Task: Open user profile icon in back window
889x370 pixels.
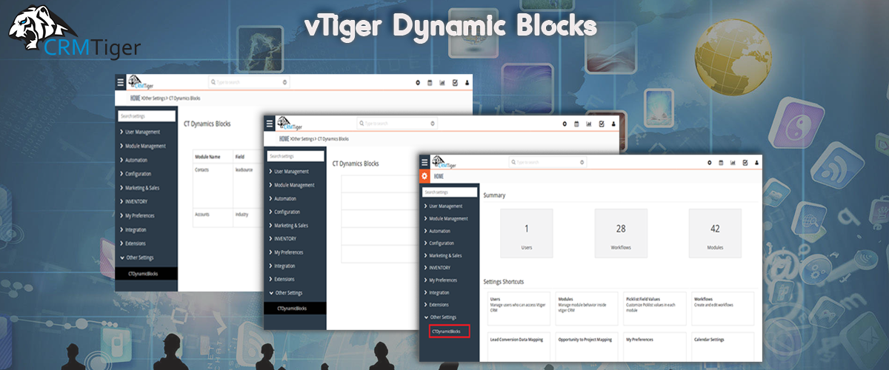Action: 467,83
